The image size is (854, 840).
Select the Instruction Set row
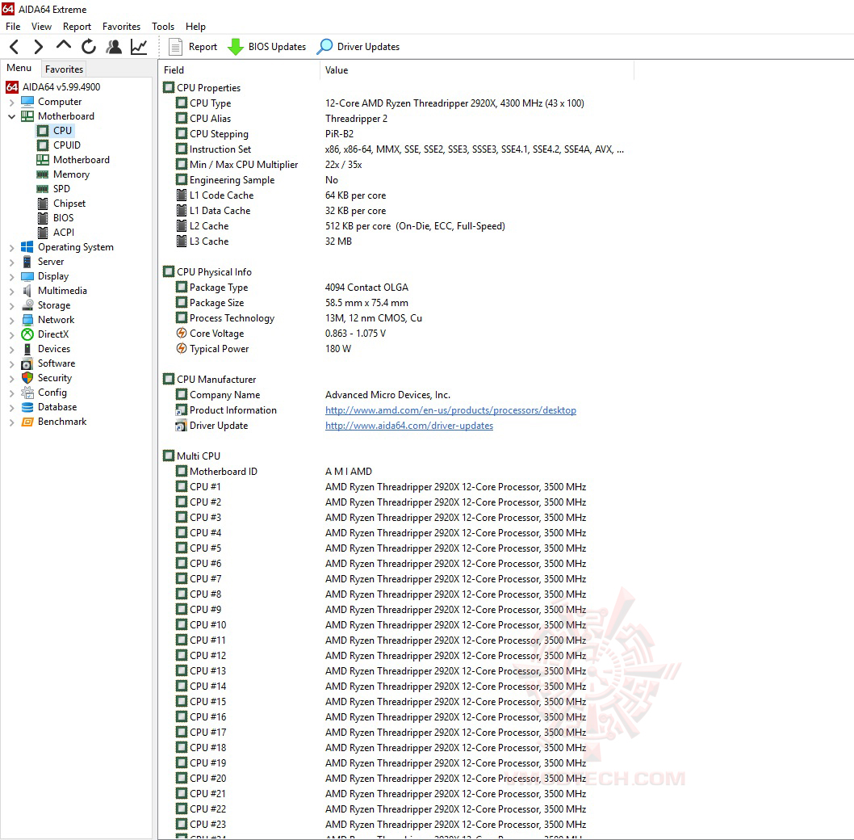pyautogui.click(x=400, y=149)
